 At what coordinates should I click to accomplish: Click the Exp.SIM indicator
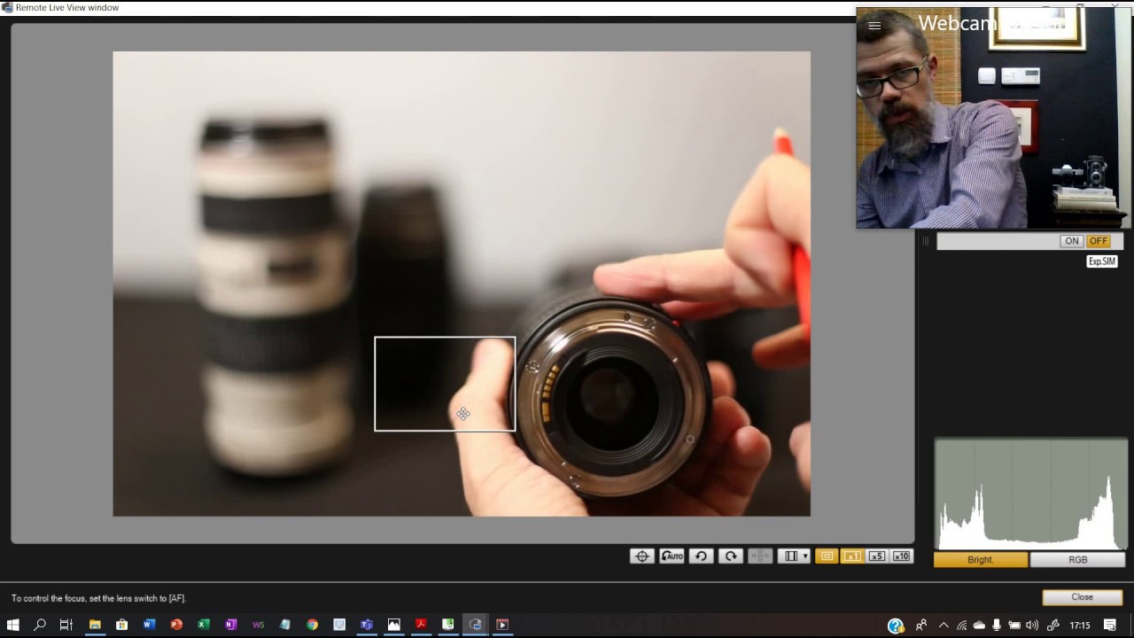pos(1102,261)
